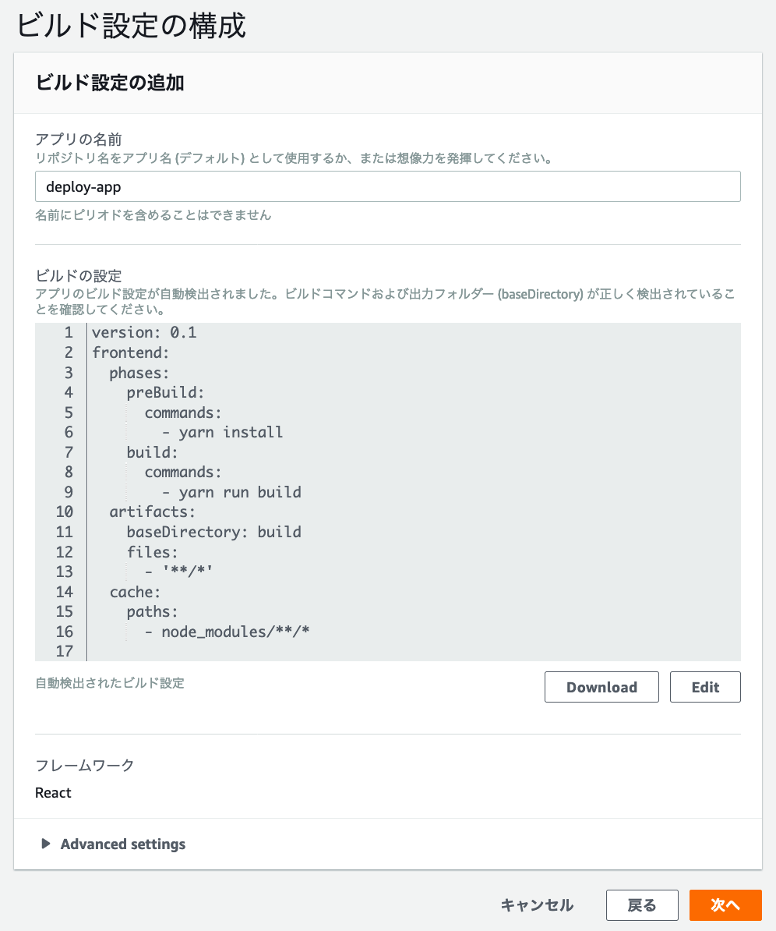Click the 'frontend:' line in the code
Image resolution: width=776 pixels, height=931 pixels.
click(131, 352)
